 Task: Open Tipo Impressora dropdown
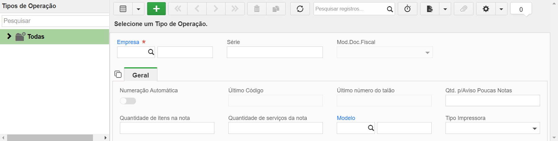493,128
